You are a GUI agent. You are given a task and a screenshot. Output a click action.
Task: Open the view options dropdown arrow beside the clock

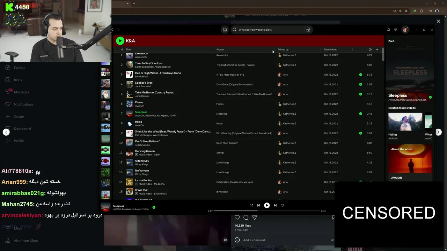point(377,50)
